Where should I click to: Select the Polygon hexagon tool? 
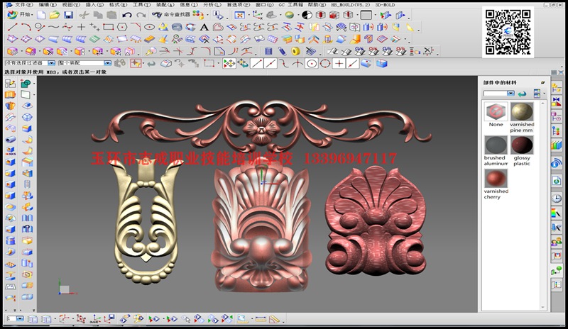[x=122, y=27]
